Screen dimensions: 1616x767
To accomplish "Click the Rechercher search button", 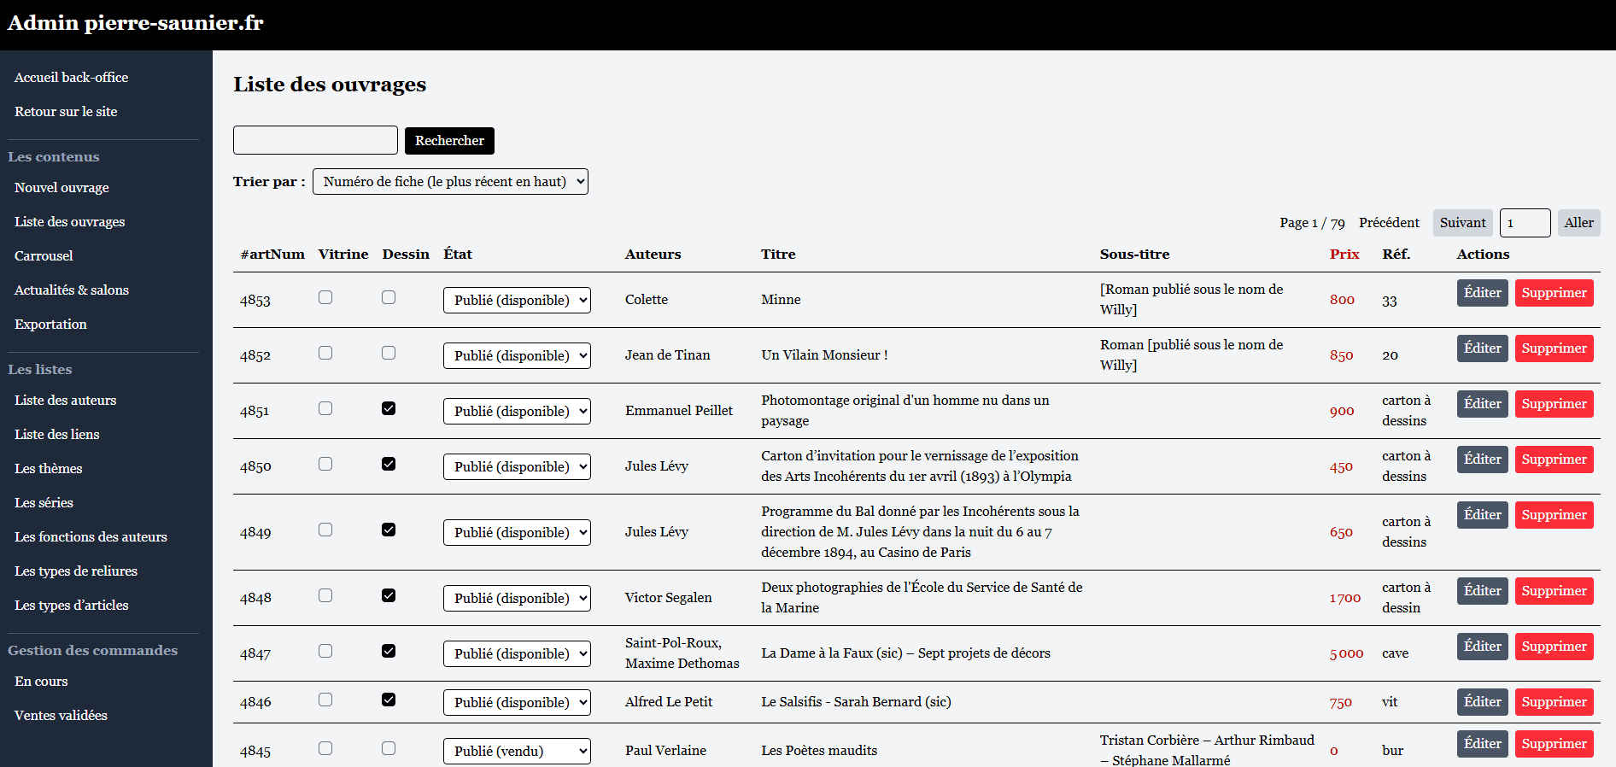I will tap(449, 141).
